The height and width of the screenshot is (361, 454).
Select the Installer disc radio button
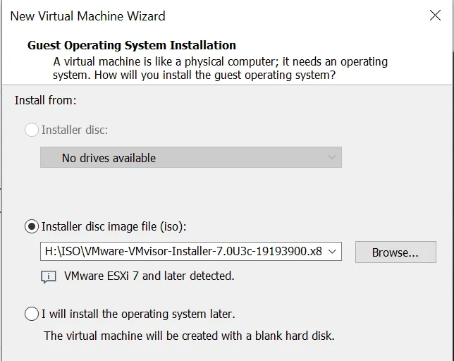point(32,130)
